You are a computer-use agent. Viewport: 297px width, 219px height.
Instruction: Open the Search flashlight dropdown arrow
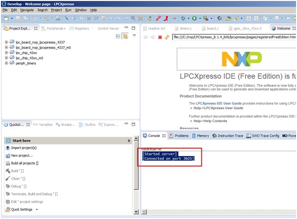click(242, 18)
